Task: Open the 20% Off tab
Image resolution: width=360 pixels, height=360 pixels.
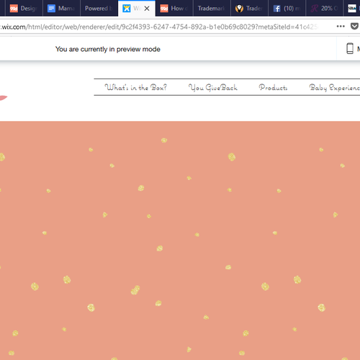Action: tap(325, 9)
